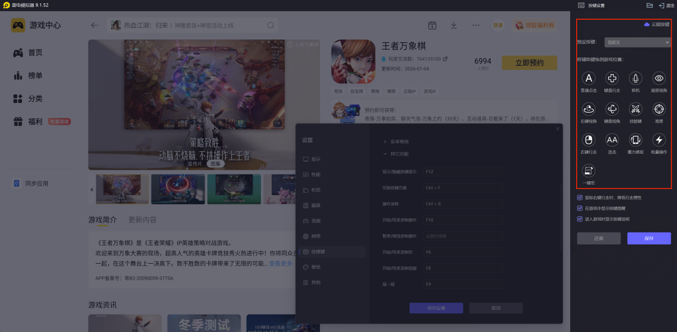Open the calendar check-in icon
The height and width of the screenshot is (332, 677).
coord(432,25)
